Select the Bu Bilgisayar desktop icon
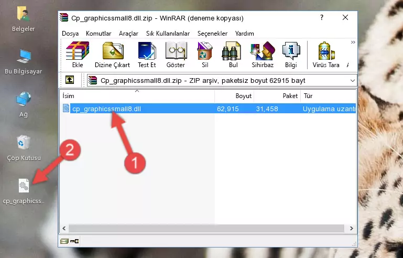The height and width of the screenshot is (258, 403). pos(24,62)
